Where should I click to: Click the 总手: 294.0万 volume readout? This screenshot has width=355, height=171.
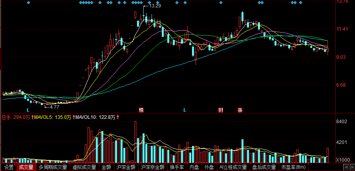coord(16,117)
